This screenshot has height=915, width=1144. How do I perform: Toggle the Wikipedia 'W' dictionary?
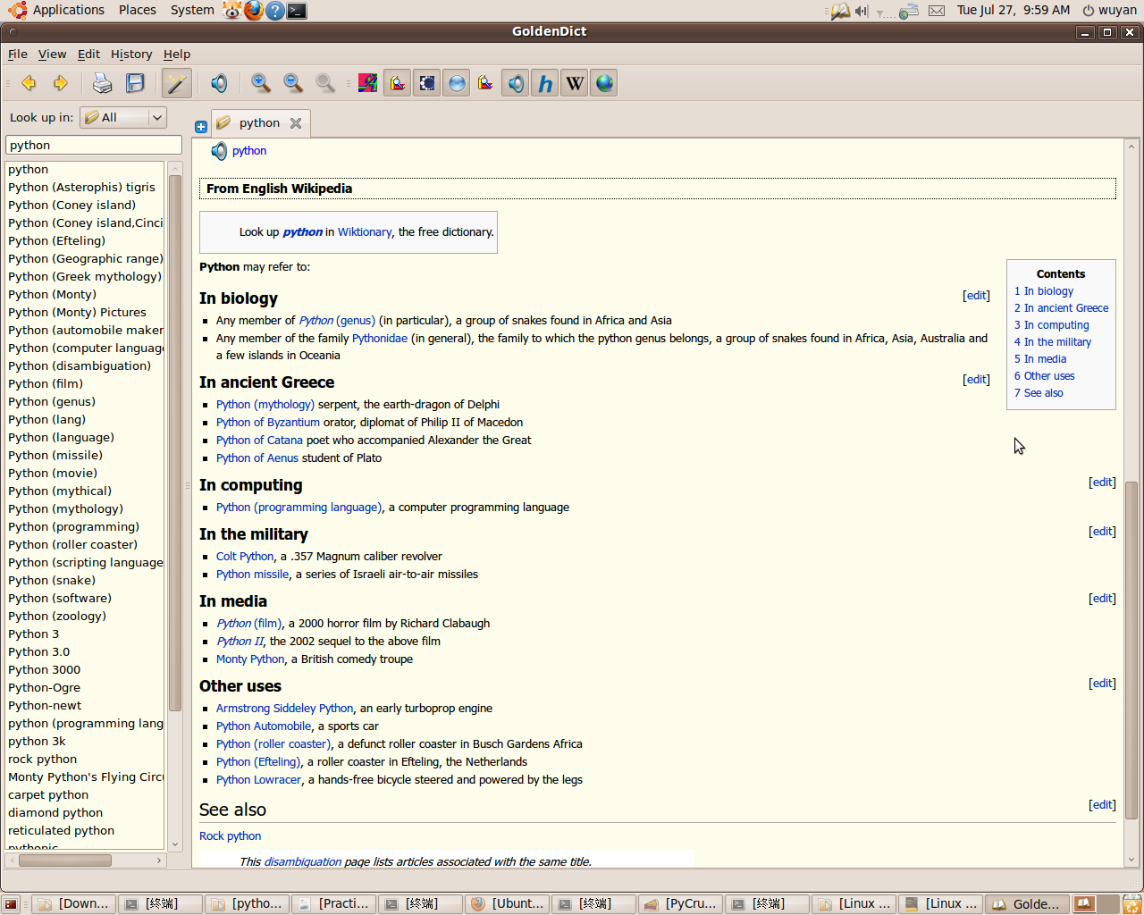coord(575,83)
